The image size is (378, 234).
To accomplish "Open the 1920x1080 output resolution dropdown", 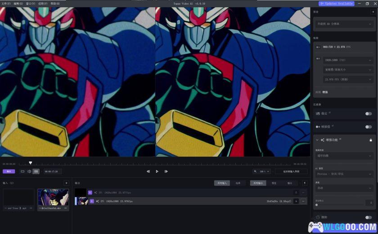I will click(348, 60).
